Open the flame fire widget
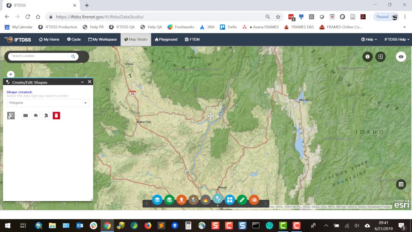Image resolution: width=412 pixels, height=232 pixels. [206, 200]
